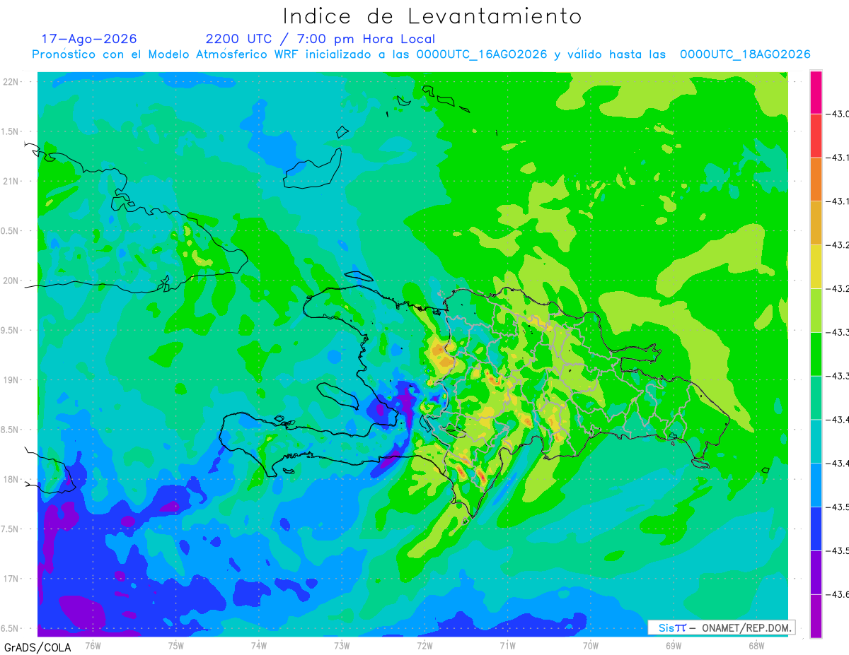Click the "0.5N" latitude label
Viewport: 849px width, 655px height.
pos(11,231)
